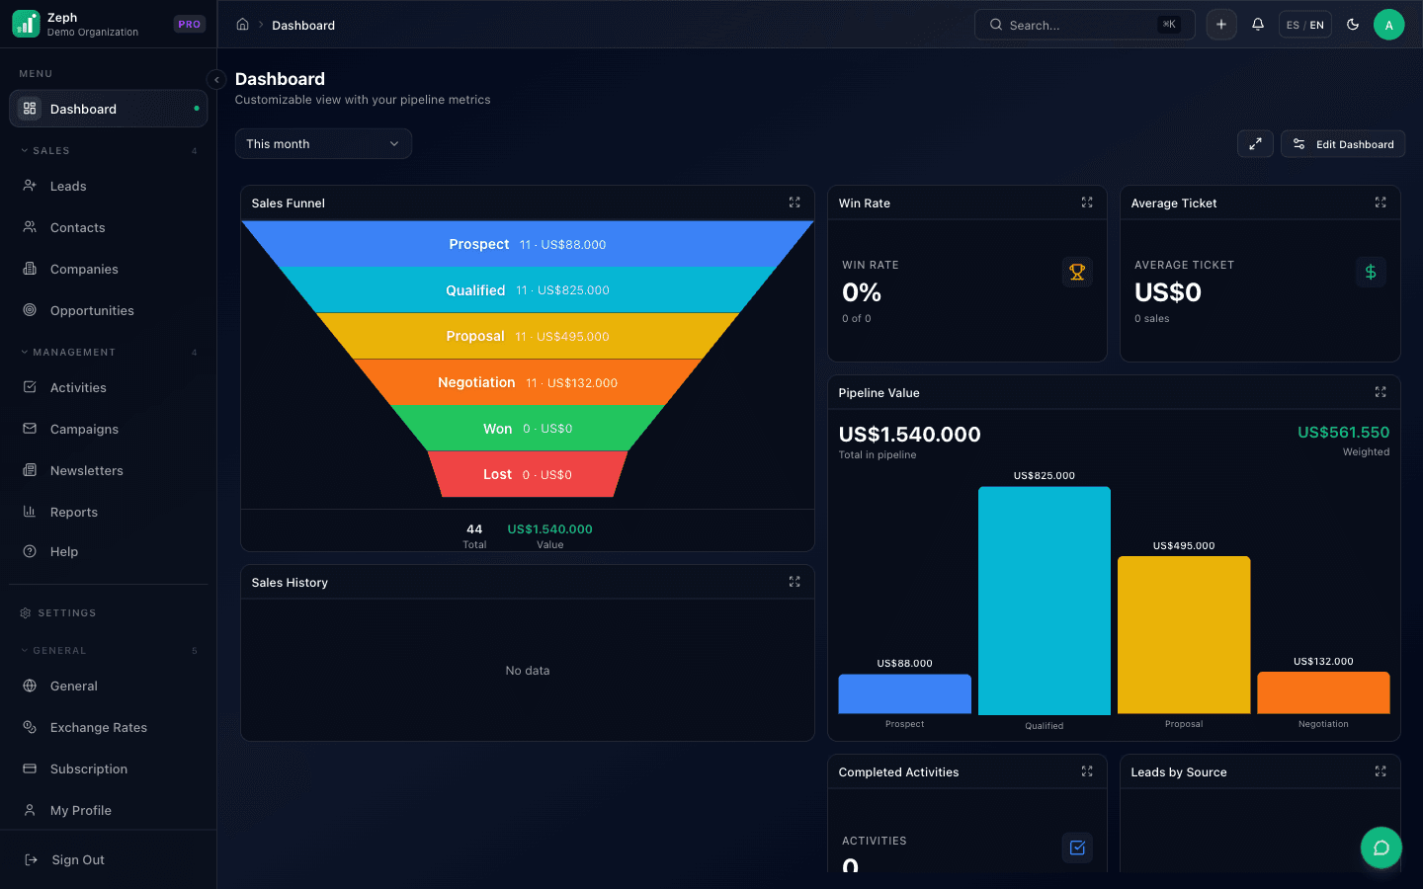Viewport: 1423px width, 889px height.
Task: Click the Edit Dashboard button
Action: coord(1342,143)
